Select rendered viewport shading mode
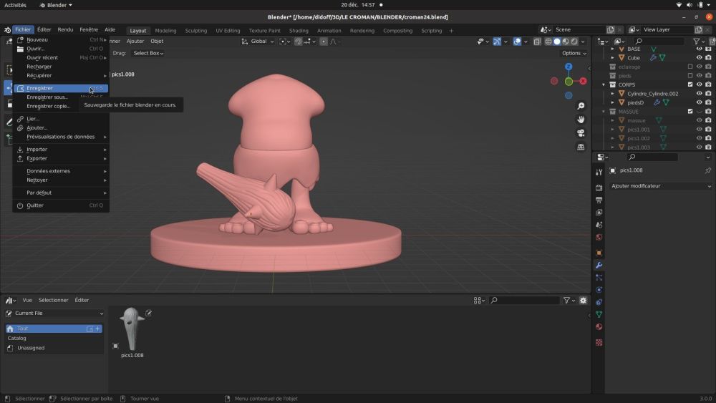Image resolution: width=716 pixels, height=403 pixels. 574,42
